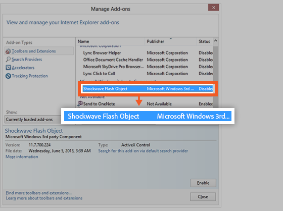The image size is (283, 211).
Task: Click the Search Providers magnifier icon
Action: coord(8,60)
